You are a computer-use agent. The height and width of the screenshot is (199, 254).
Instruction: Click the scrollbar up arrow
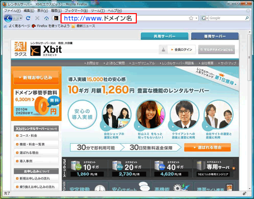pyautogui.click(x=250, y=32)
